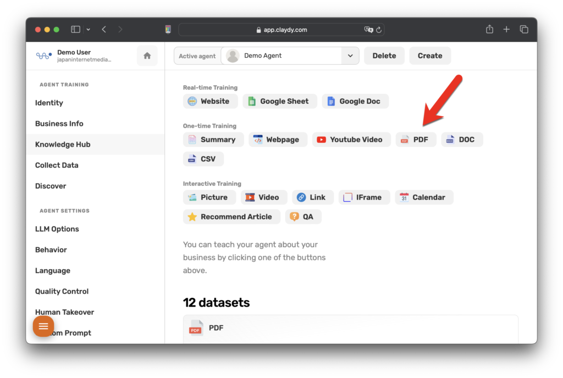The width and height of the screenshot is (563, 378).
Task: Go to LLM Options section
Action: [57, 229]
